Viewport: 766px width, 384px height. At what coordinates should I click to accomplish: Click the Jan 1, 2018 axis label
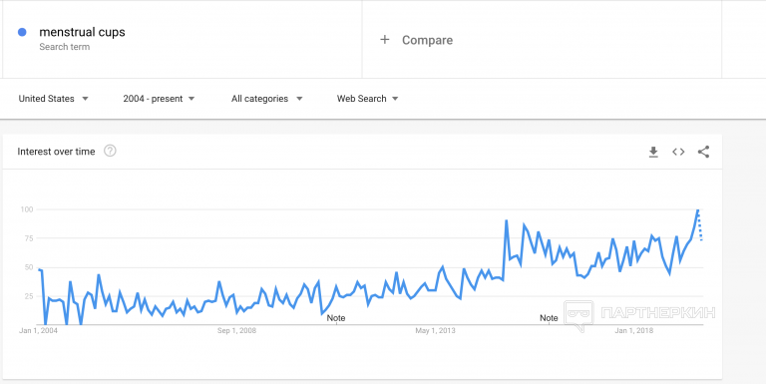point(634,331)
